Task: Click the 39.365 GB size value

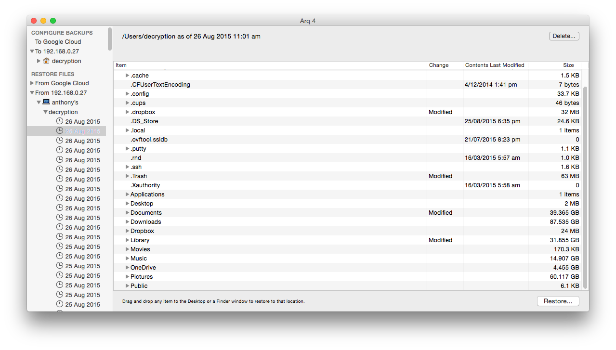Action: [x=564, y=213]
